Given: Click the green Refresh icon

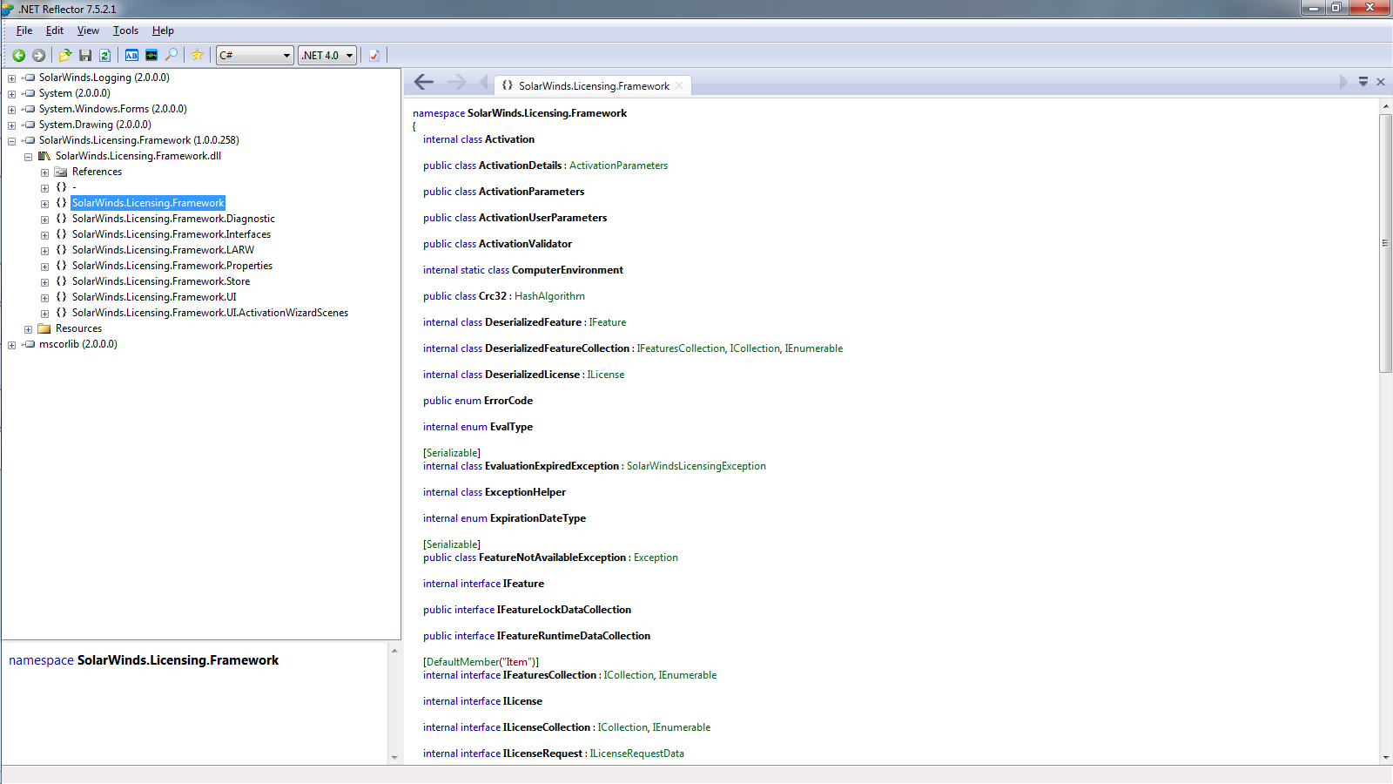Looking at the screenshot, I should [104, 55].
